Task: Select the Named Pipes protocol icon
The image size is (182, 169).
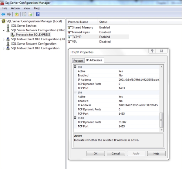Action: 69,32
